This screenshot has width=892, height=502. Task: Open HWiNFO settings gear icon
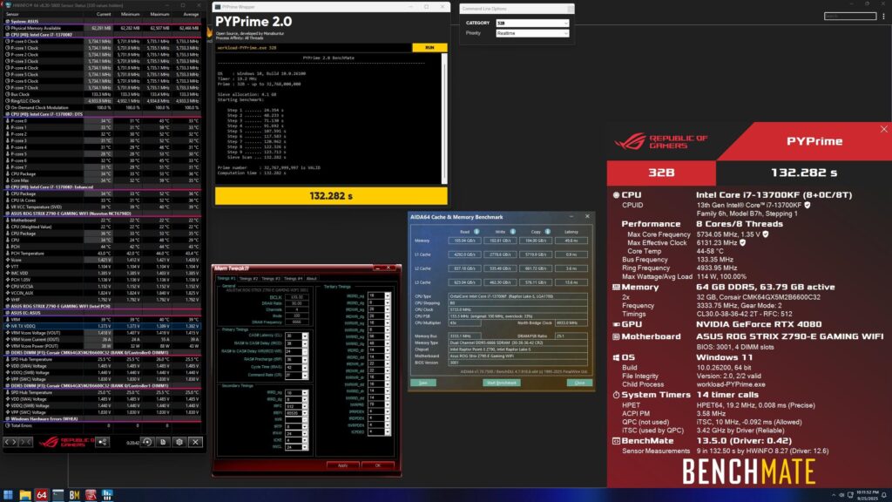click(179, 442)
